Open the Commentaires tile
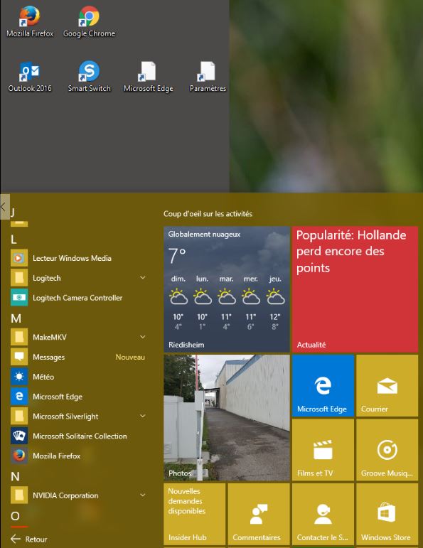The height and width of the screenshot is (548, 423). tap(259, 514)
